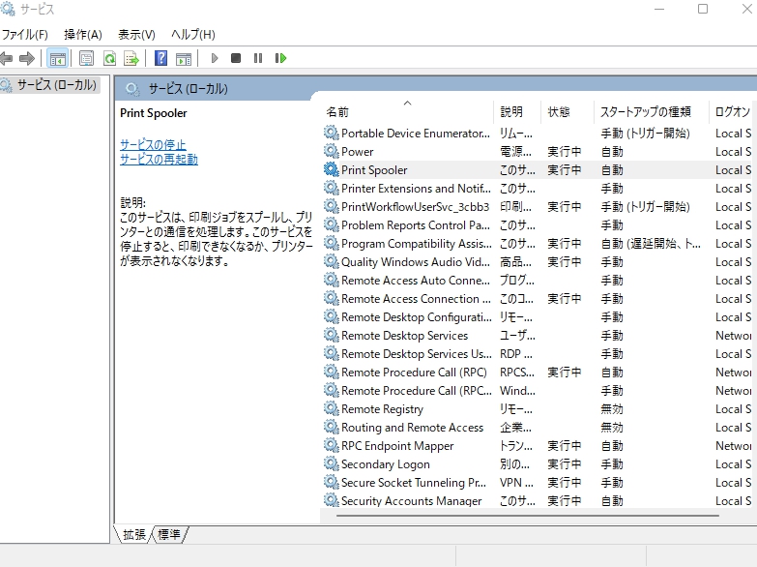Toggle the show/hide action pane icon

(x=184, y=58)
